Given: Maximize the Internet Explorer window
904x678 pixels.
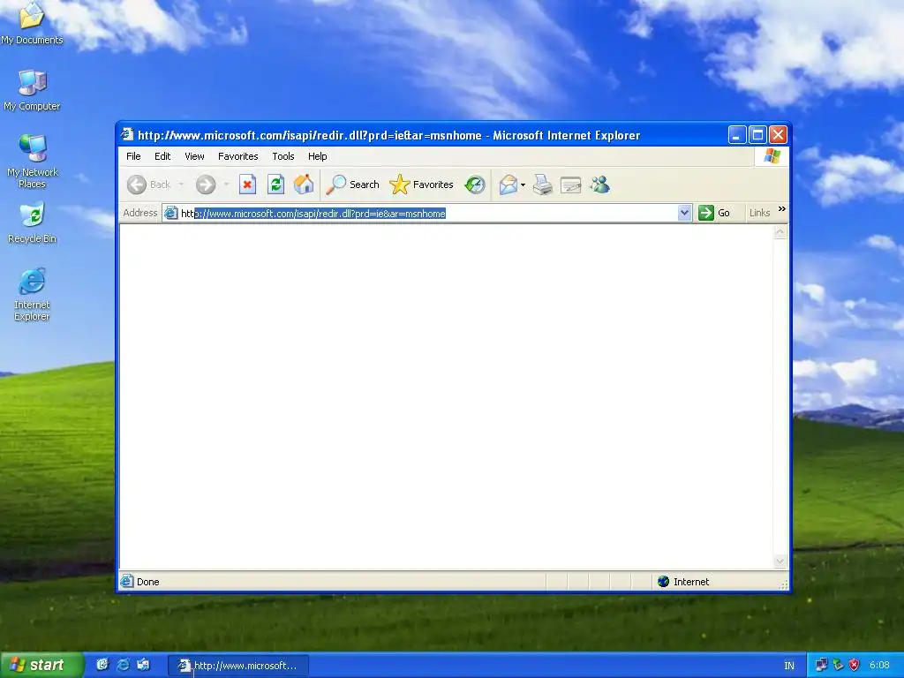Looking at the screenshot, I should (x=757, y=135).
